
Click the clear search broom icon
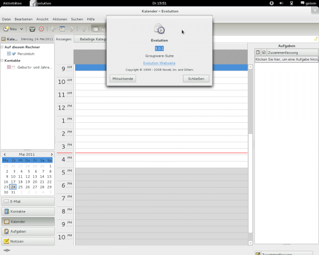[x=315, y=39]
